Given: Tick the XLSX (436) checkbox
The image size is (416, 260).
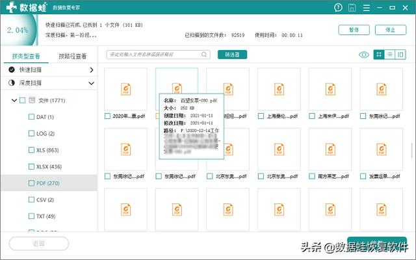Looking at the screenshot, I should coord(31,166).
